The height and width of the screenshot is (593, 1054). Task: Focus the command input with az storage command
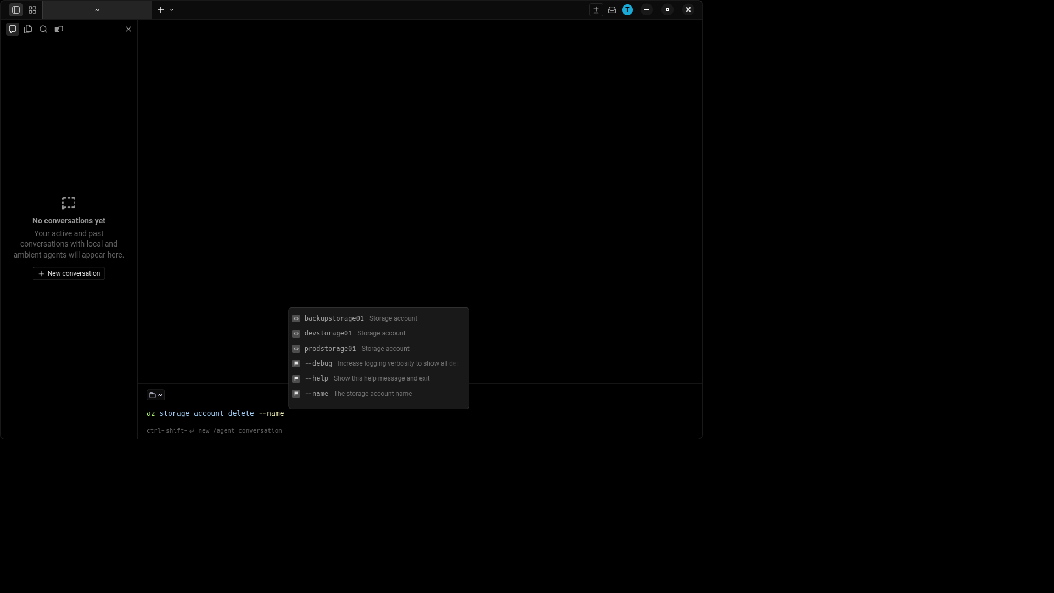(x=420, y=413)
